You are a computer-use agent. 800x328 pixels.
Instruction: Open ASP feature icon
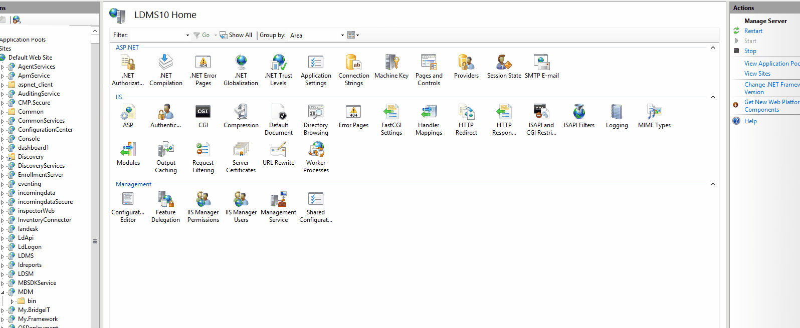click(x=128, y=116)
